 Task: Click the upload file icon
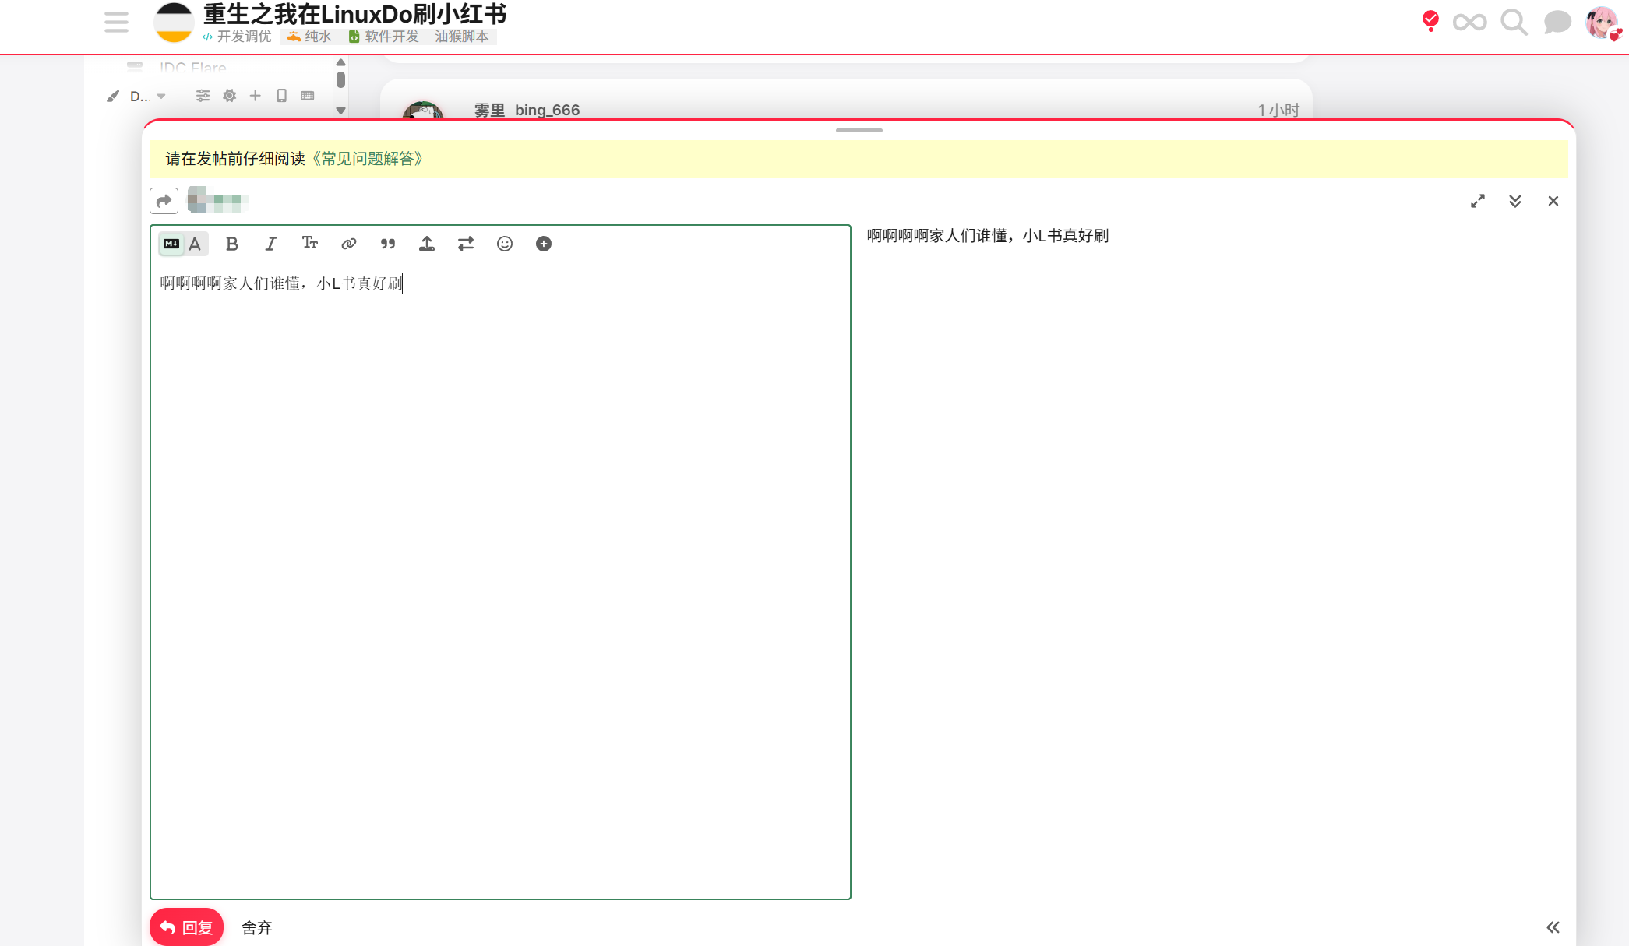tap(426, 244)
